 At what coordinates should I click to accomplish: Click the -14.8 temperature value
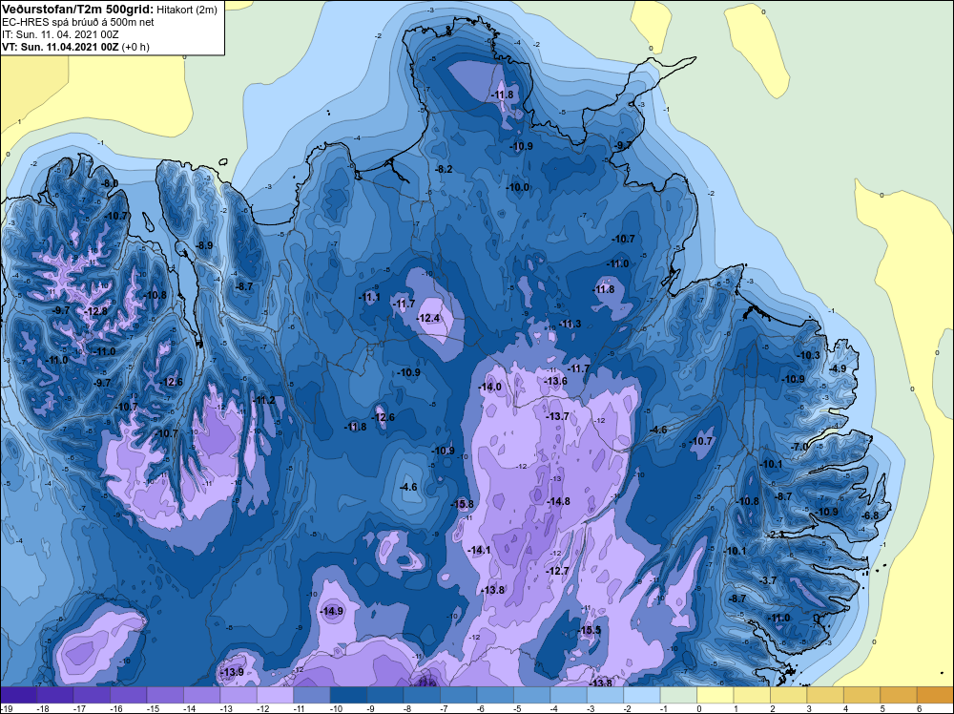click(x=558, y=501)
